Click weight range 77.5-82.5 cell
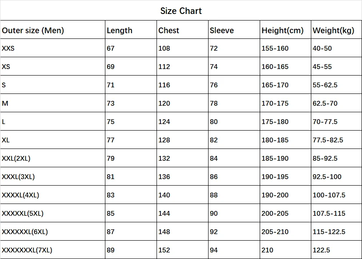The width and height of the screenshot is (362, 259). [x=328, y=140]
